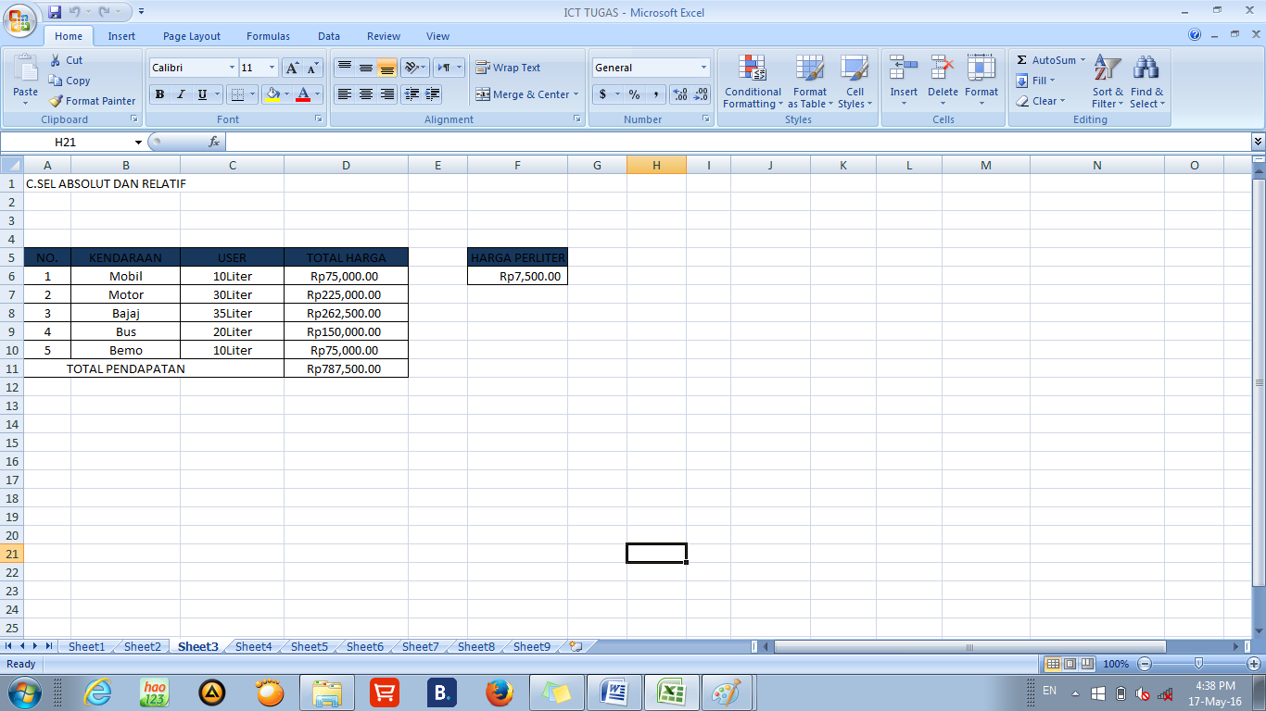Select the Insert Function fx icon

[x=213, y=142]
